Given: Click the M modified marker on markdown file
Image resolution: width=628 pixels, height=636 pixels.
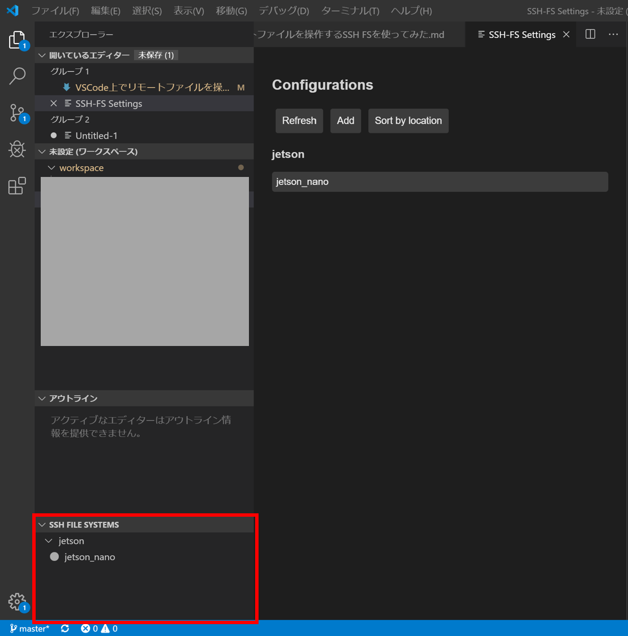Looking at the screenshot, I should point(240,88).
